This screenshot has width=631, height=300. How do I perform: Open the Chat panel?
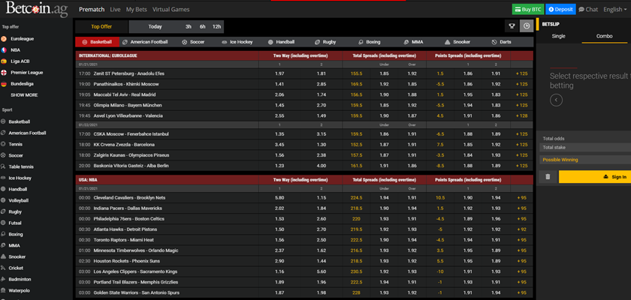(x=588, y=9)
